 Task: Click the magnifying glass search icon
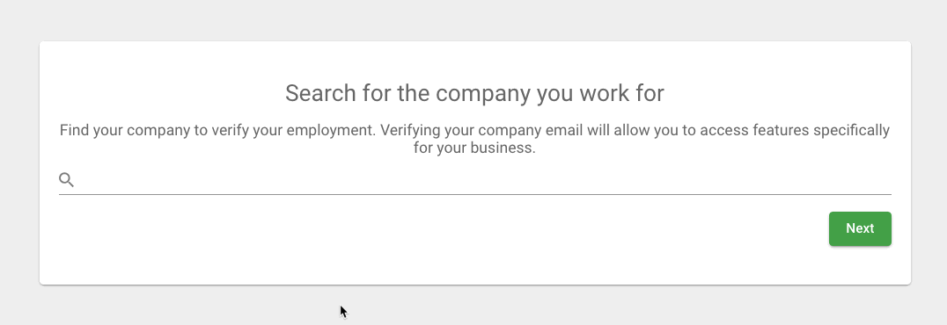[x=66, y=180]
